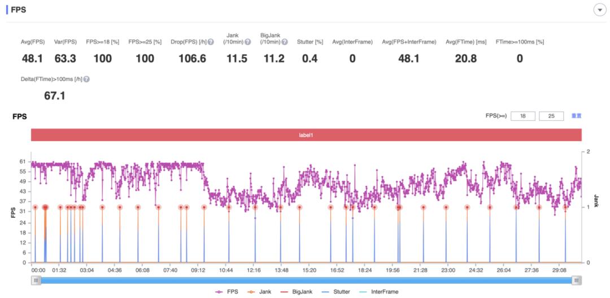Click the Avg(FPS+InterFrame) label
The width and height of the screenshot is (610, 298).
point(409,42)
